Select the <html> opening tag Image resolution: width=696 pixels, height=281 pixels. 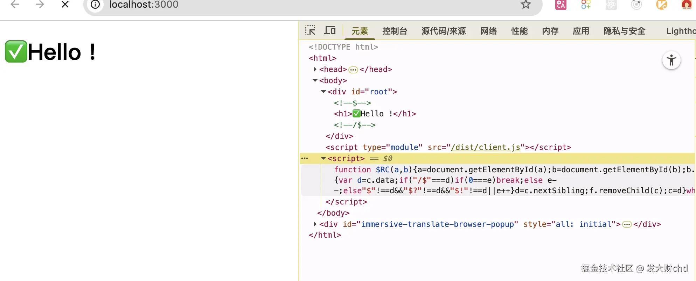(x=322, y=58)
